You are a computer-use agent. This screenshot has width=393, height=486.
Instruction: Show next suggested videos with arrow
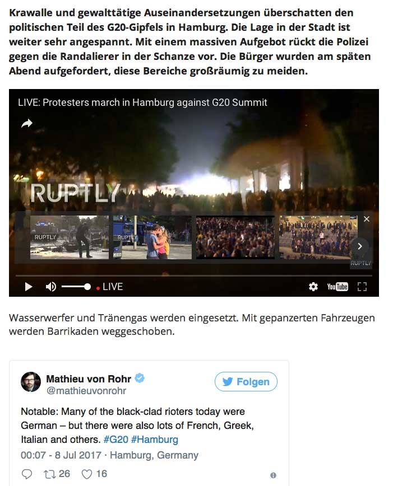pyautogui.click(x=360, y=246)
